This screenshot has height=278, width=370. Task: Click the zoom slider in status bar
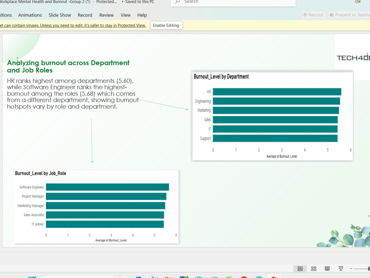[361, 268]
